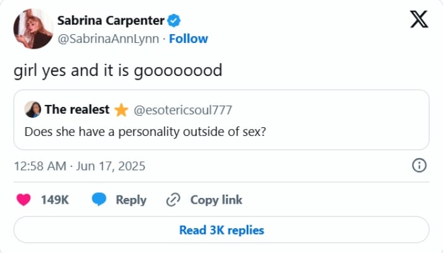Image resolution: width=443 pixels, height=253 pixels.
Task: Click the Reply text label
Action: 131,200
